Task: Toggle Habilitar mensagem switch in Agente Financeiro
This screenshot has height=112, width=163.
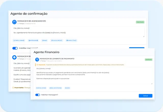Action: pyautogui.click(x=38, y=95)
